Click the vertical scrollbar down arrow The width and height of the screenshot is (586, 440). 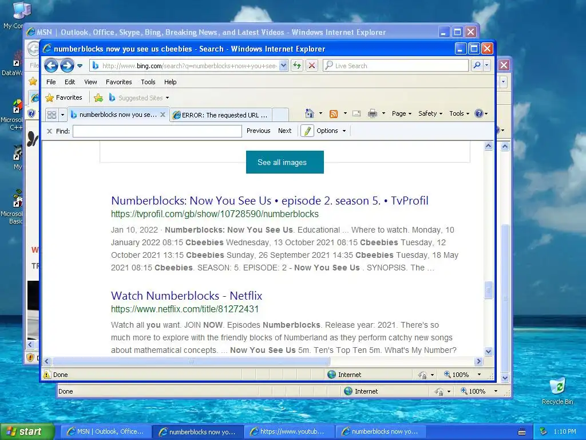coord(489,351)
